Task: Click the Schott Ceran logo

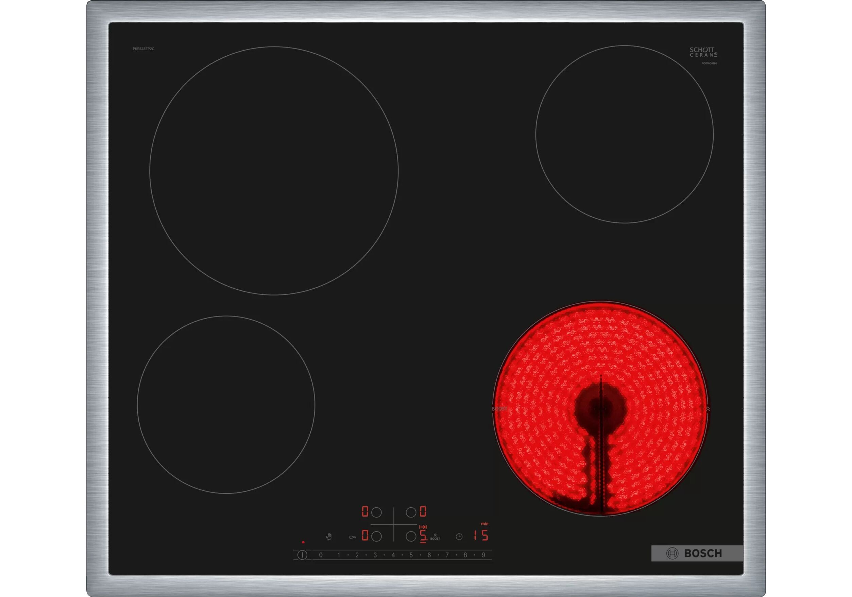Action: 703,52
